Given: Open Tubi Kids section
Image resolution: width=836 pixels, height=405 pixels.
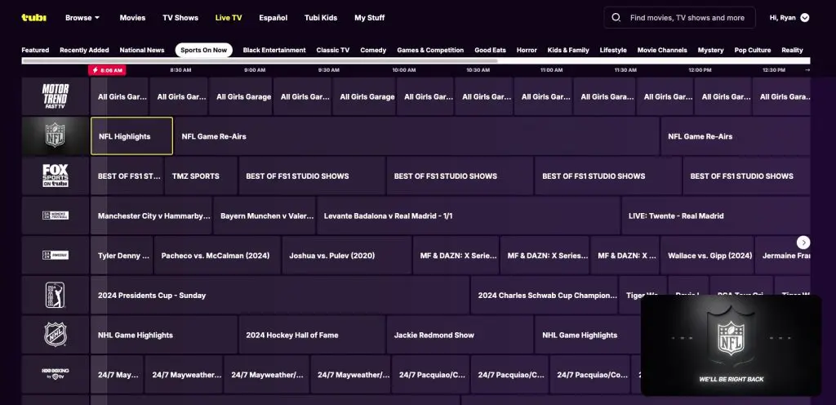Looking at the screenshot, I should pyautogui.click(x=321, y=18).
